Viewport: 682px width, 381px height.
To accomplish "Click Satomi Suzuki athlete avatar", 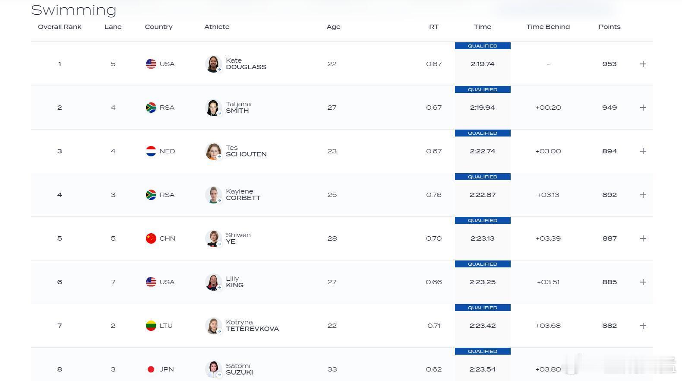I will point(213,369).
